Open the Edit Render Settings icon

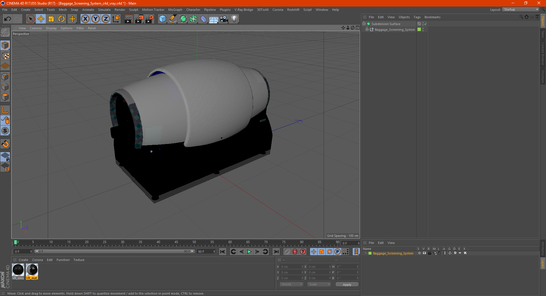[x=150, y=19]
